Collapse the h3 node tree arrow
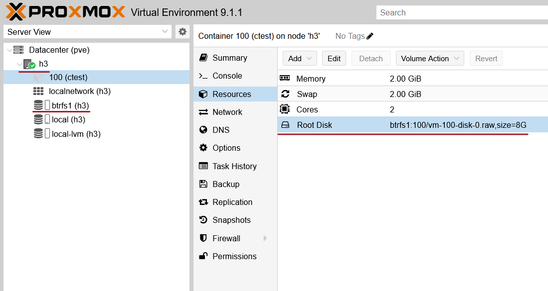The width and height of the screenshot is (548, 291). [19, 64]
